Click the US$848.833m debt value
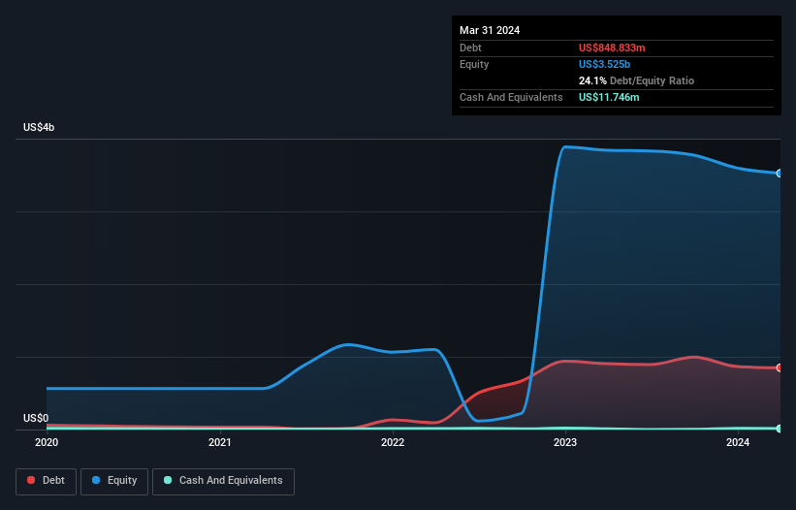Image resolution: width=796 pixels, height=510 pixels. coord(612,48)
